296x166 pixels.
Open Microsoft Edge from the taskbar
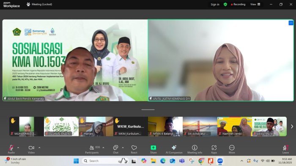pyautogui.click(x=163, y=161)
